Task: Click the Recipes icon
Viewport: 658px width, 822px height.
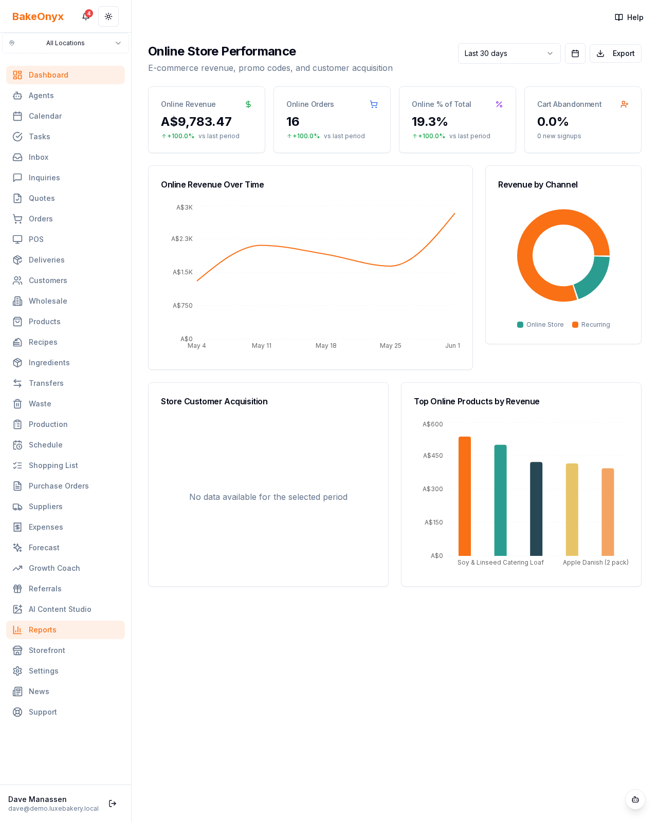Action: 17,342
